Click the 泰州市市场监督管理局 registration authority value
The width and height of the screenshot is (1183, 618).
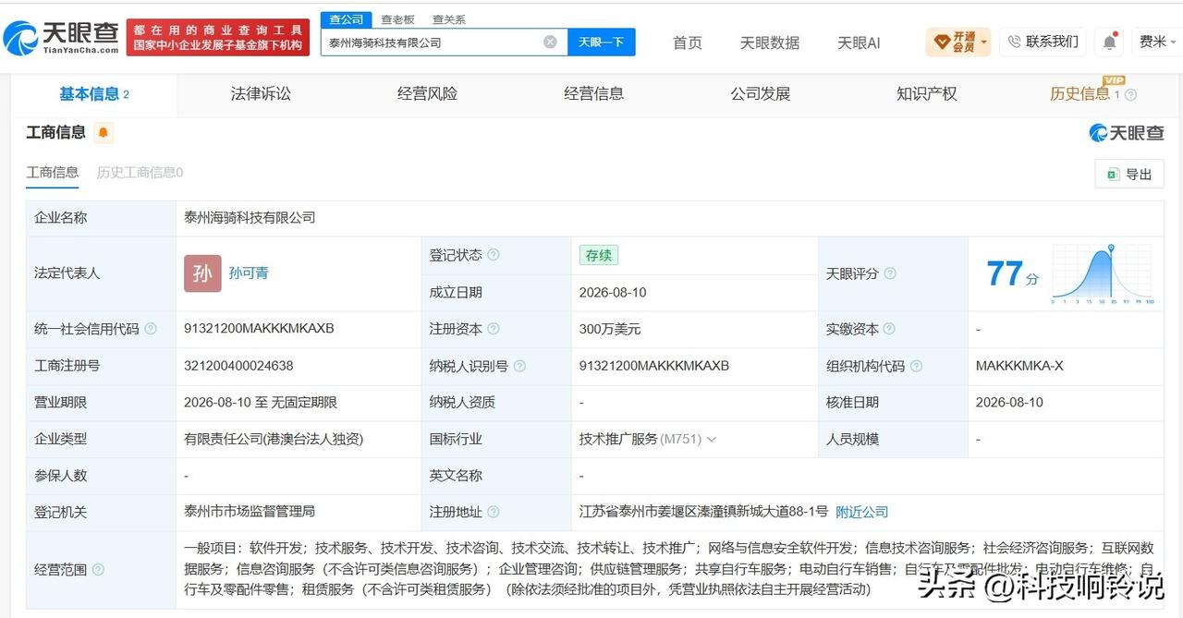coord(250,511)
